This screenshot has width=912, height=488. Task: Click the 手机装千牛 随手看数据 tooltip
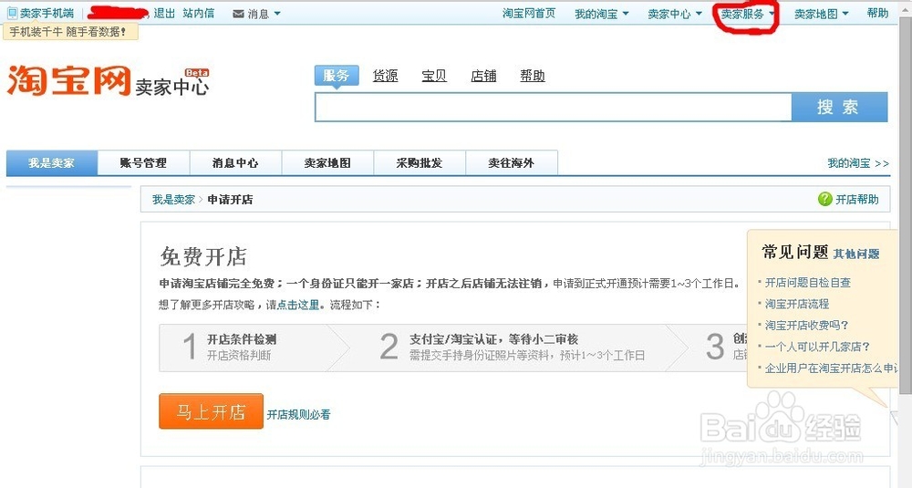pos(70,32)
